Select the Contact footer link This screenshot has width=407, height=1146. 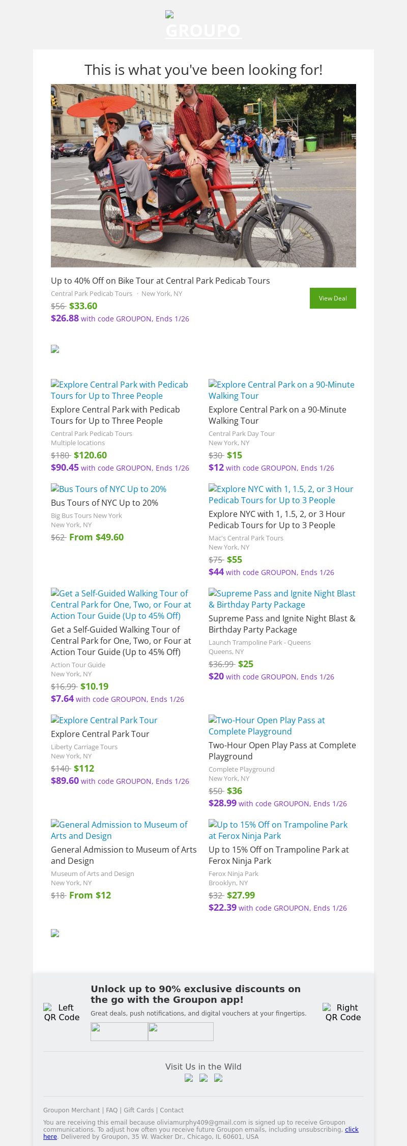(x=171, y=1110)
